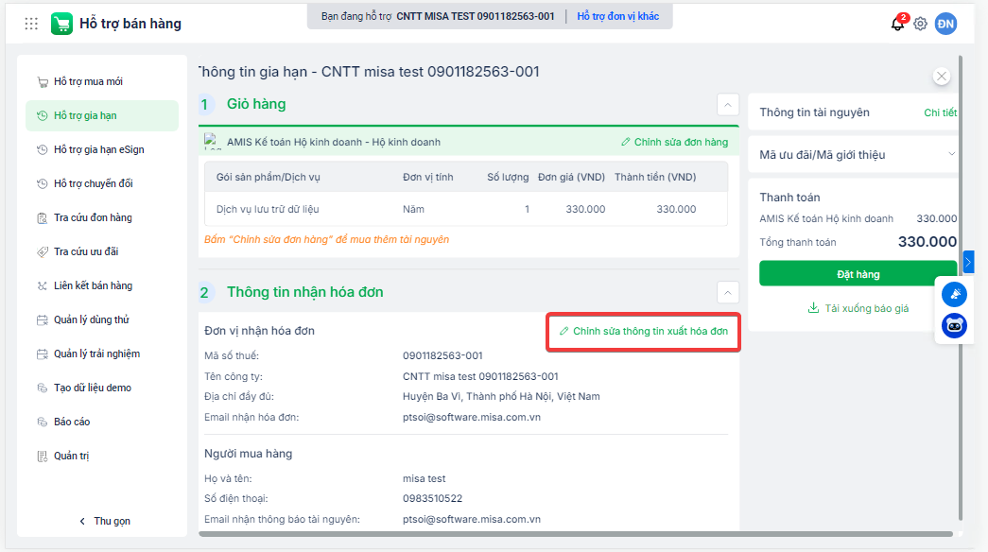Click the Đặt hàng button
Viewport: 988px width, 552px height.
point(858,274)
